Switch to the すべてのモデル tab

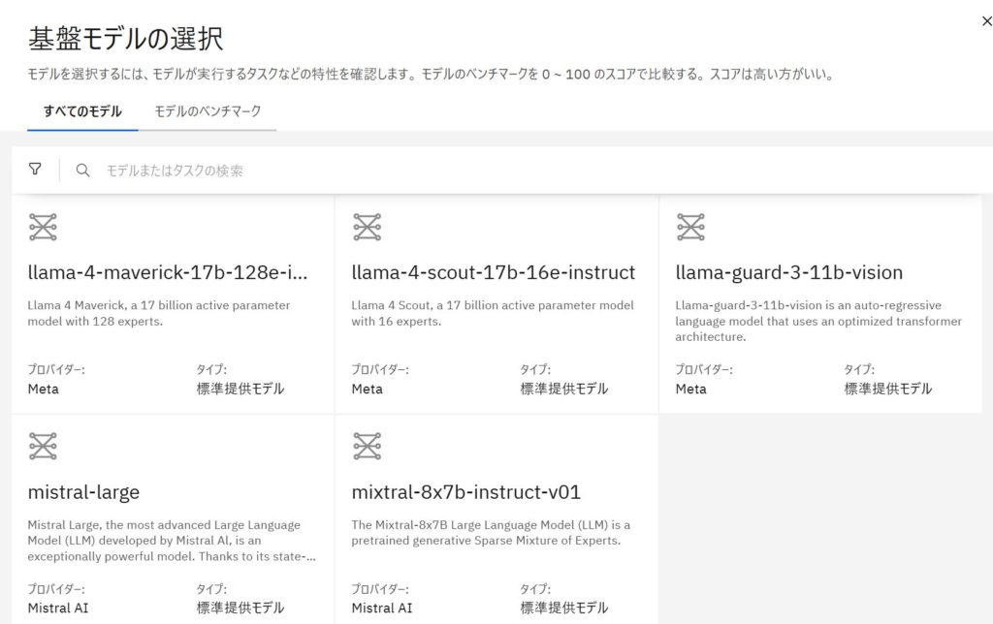pos(82,111)
